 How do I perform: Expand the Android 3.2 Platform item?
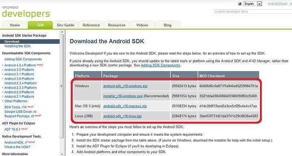tap(2, 70)
